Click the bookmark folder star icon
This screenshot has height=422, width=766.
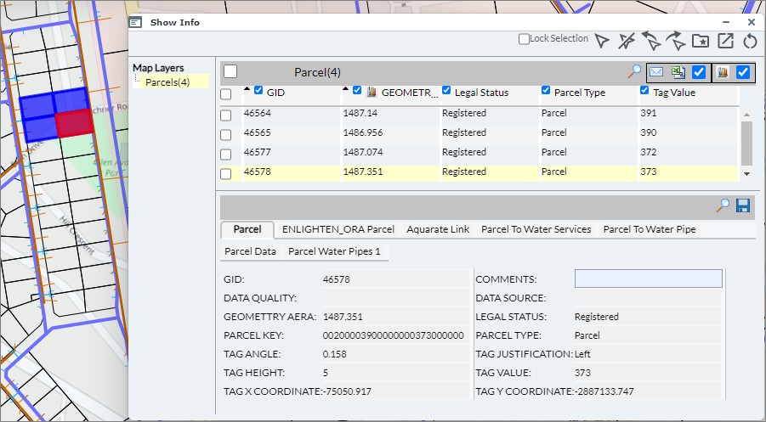coord(701,40)
